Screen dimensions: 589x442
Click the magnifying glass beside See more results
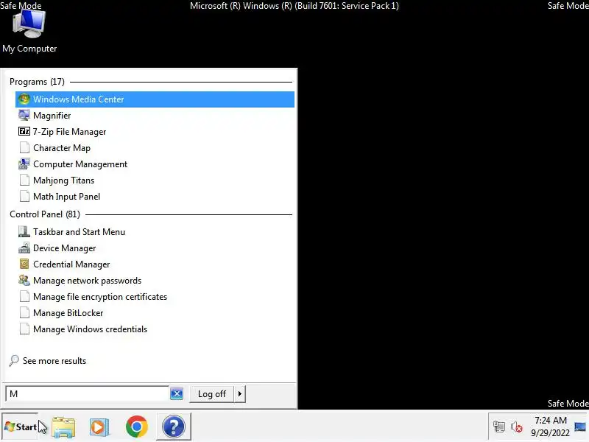click(14, 360)
